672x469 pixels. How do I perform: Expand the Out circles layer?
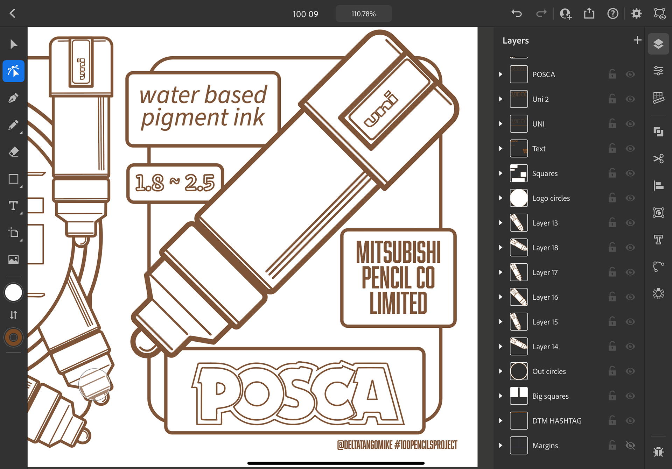501,371
